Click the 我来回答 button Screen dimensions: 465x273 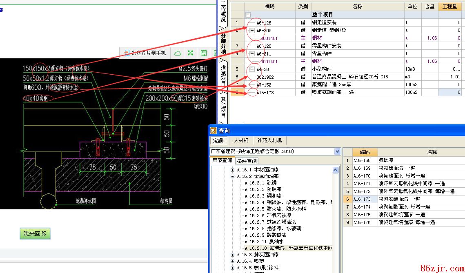(x=35, y=234)
